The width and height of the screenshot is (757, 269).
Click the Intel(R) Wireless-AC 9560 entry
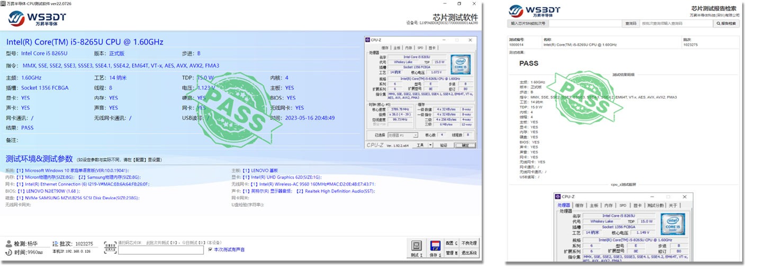pos(313,184)
